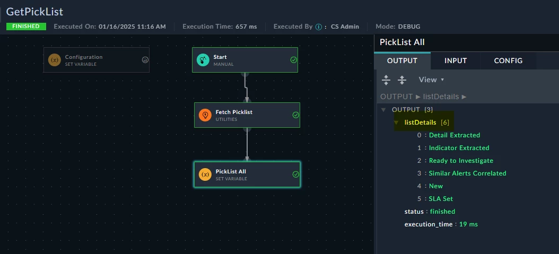Screen dimensions: 559x254
Task: Open the View dropdown menu
Action: (x=431, y=80)
